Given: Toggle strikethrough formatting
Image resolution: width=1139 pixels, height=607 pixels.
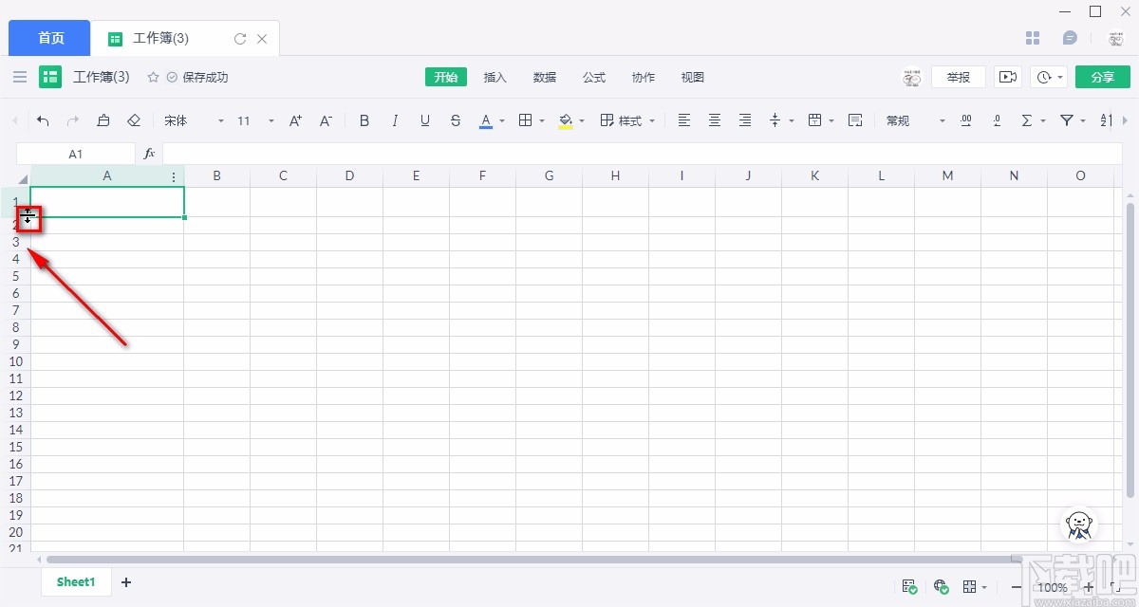Looking at the screenshot, I should tap(456, 120).
